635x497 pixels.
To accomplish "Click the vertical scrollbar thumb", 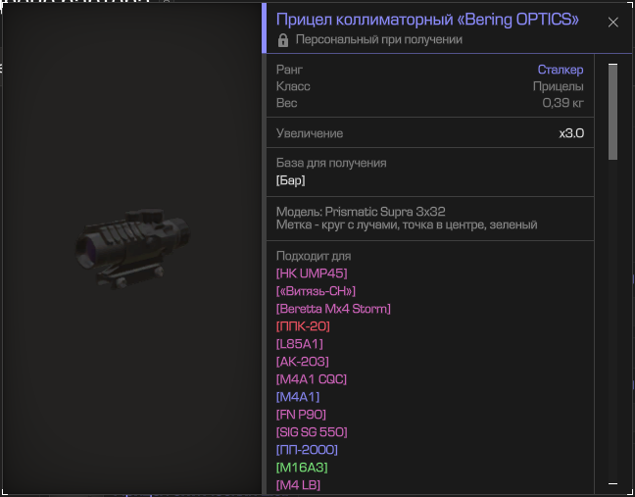I will pyautogui.click(x=612, y=112).
